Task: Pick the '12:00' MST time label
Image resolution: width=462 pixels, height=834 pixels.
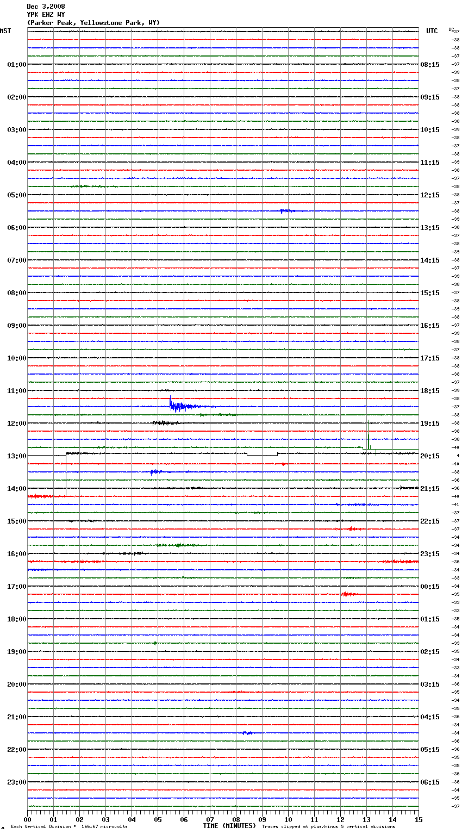Action: pyautogui.click(x=16, y=424)
